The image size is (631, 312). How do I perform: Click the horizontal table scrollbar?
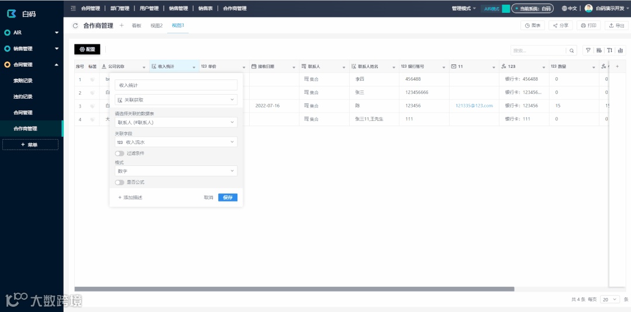(x=294, y=289)
